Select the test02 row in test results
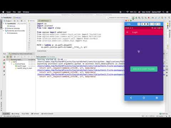 click(x=24, y=68)
